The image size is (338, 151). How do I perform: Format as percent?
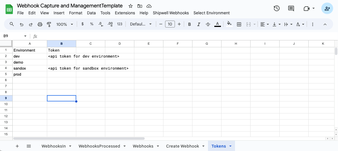pyautogui.click(x=91, y=24)
